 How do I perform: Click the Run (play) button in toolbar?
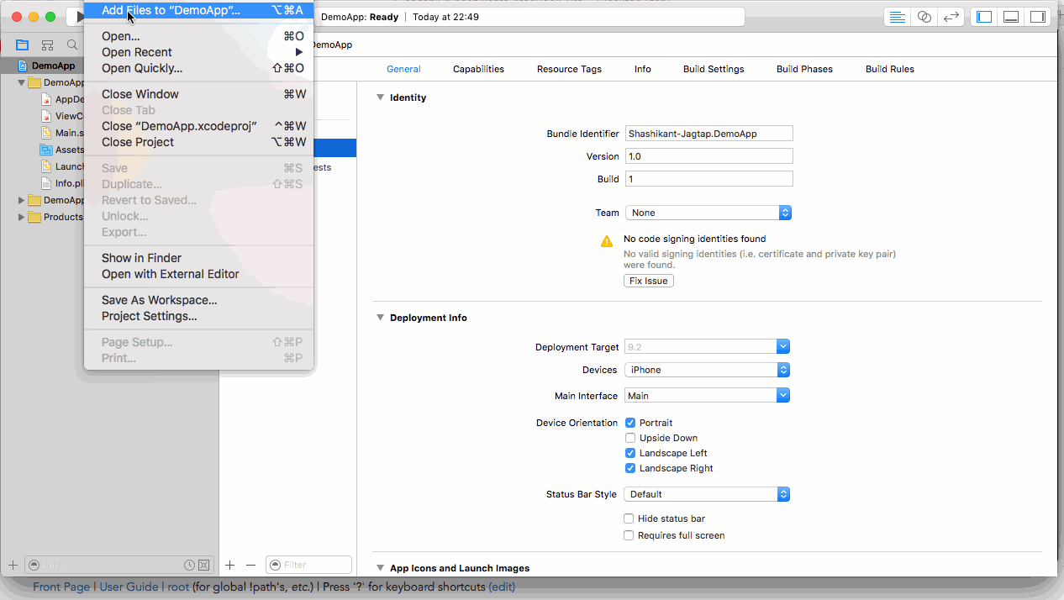(78, 17)
